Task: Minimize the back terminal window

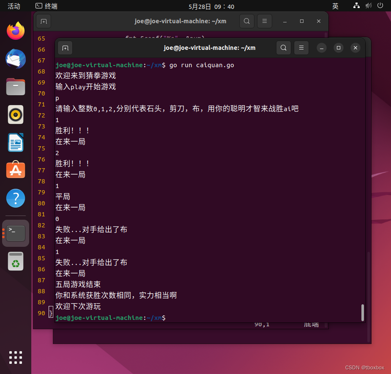Action: pos(285,22)
